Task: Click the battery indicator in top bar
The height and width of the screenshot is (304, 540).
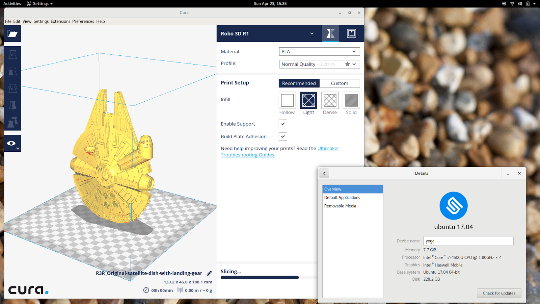Action: coord(528,4)
